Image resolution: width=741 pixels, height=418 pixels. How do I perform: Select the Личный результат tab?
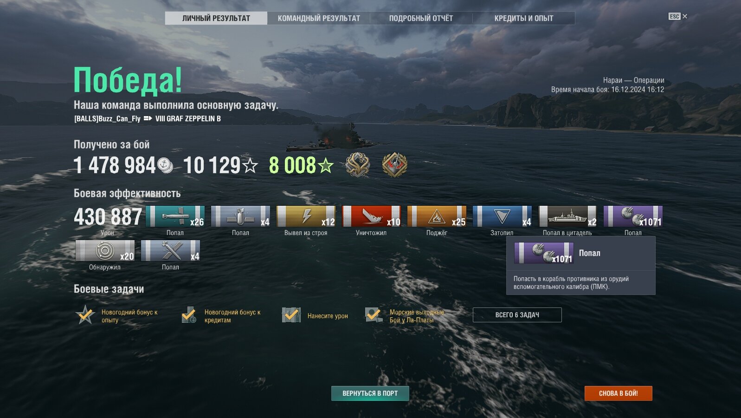tap(216, 18)
